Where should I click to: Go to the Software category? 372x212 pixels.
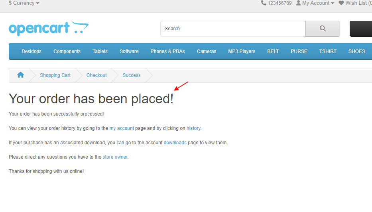point(129,51)
